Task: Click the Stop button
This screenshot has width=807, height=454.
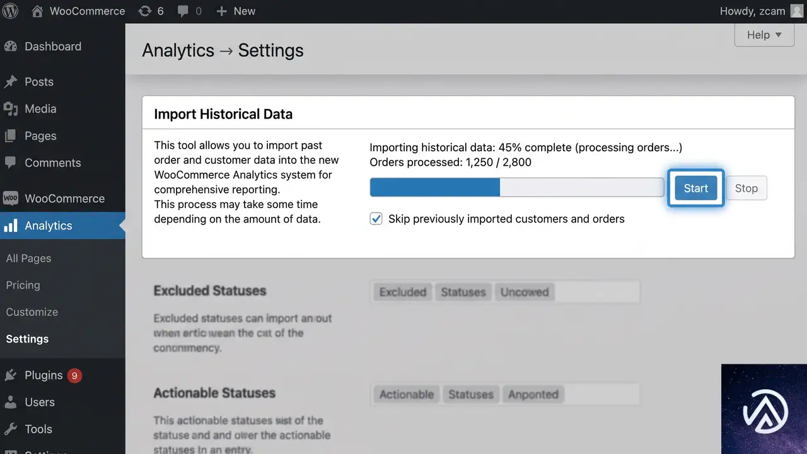Action: 746,188
